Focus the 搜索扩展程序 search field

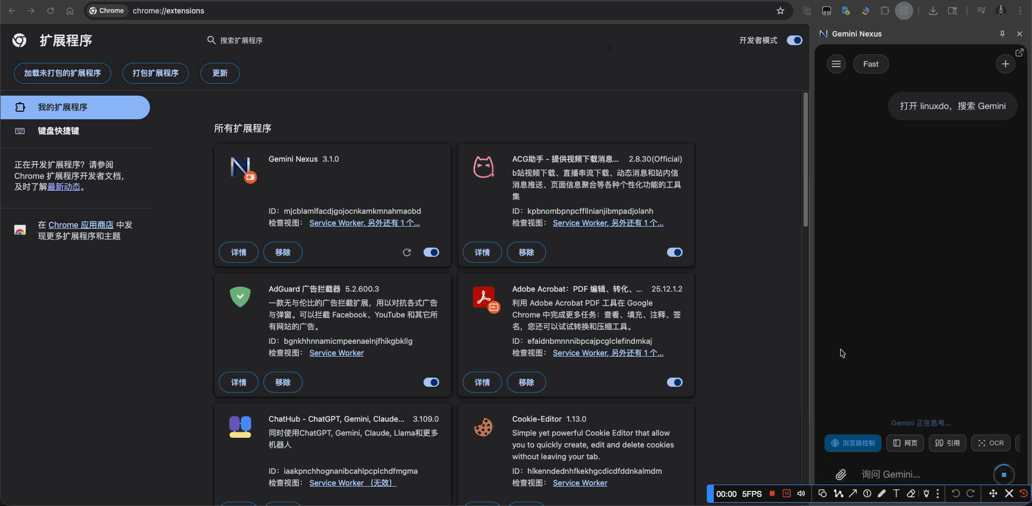(x=408, y=40)
